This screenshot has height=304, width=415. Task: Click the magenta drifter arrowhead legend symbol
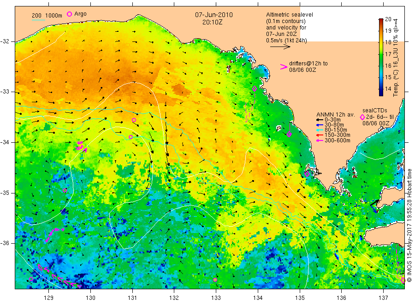point(284,67)
